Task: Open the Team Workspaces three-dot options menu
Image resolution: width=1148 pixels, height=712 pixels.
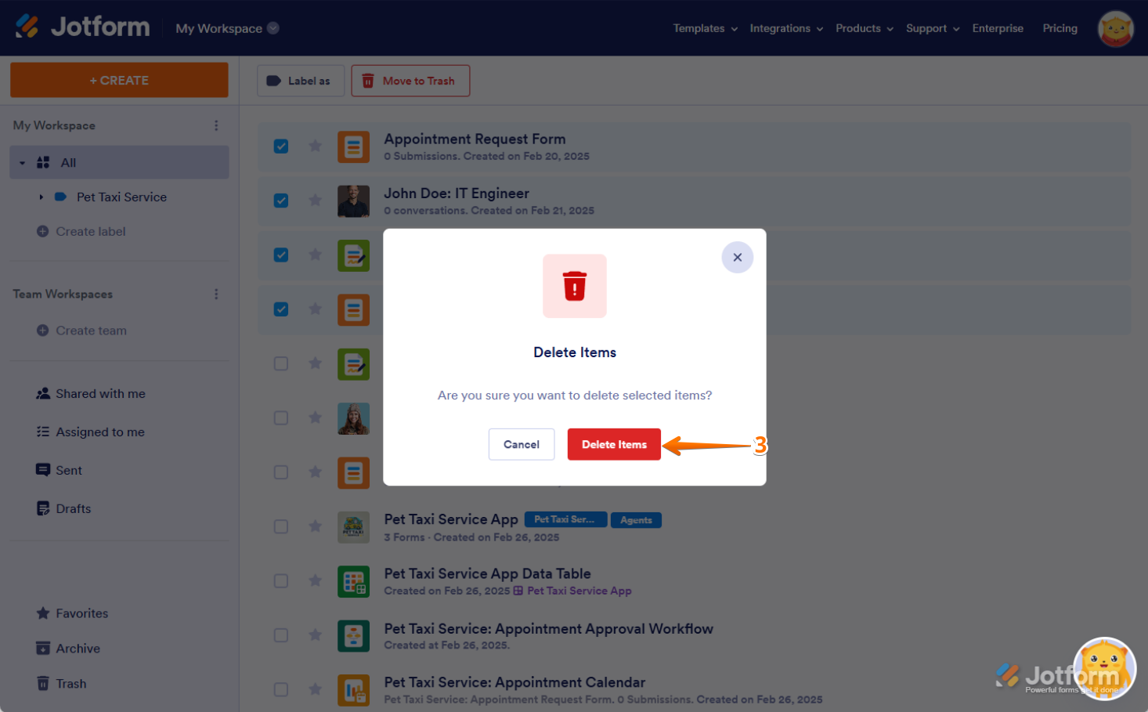Action: point(216,294)
